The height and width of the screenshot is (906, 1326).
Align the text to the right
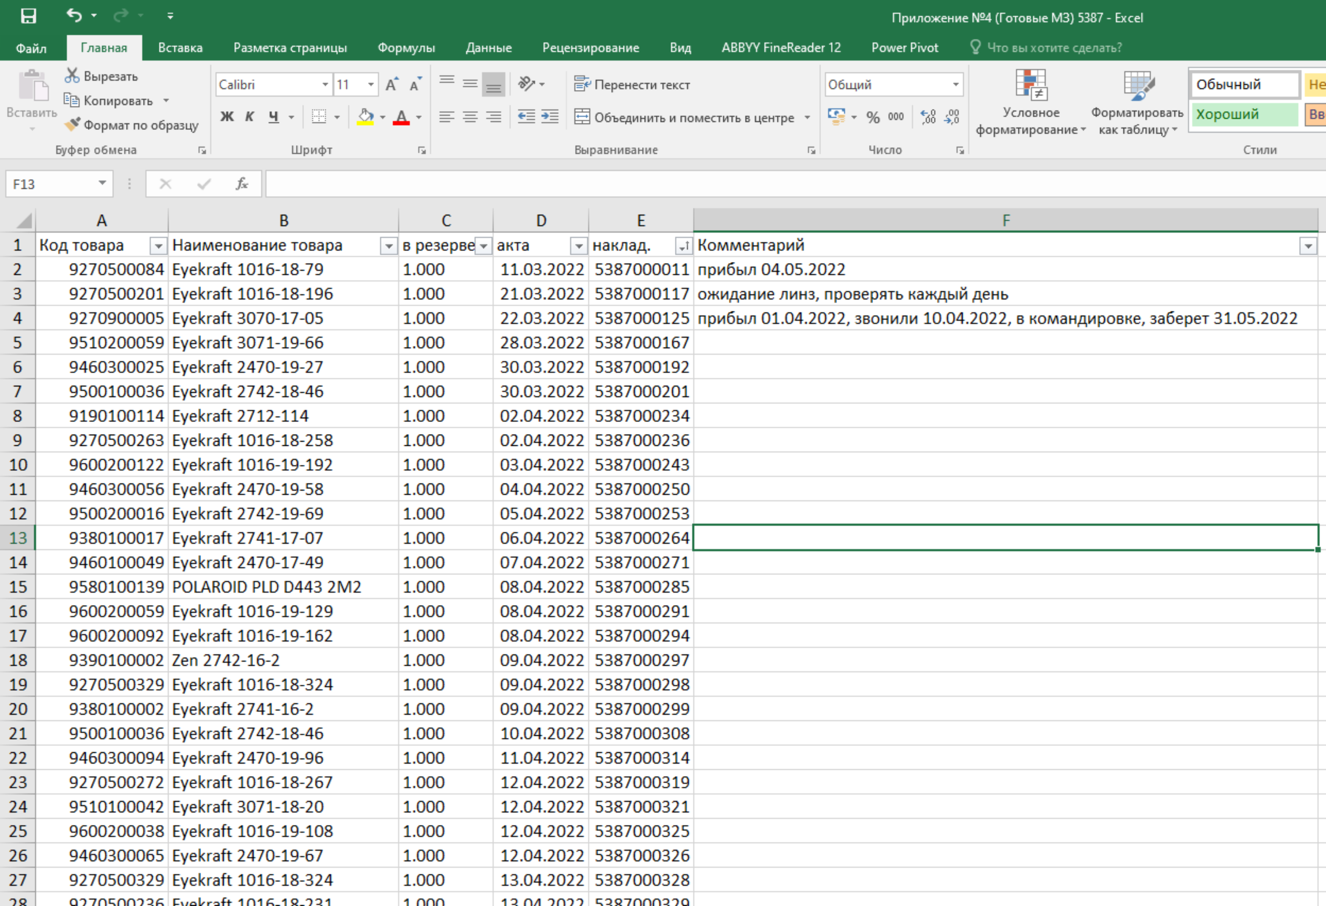[494, 117]
